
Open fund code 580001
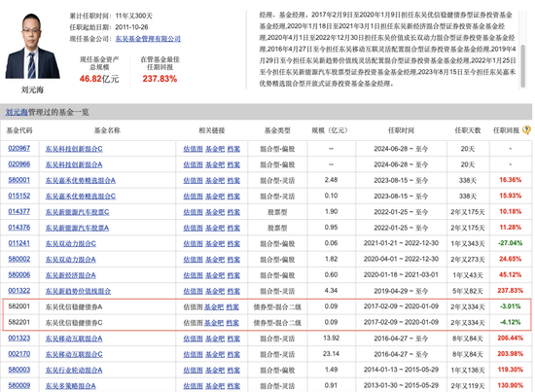pyautogui.click(x=19, y=180)
